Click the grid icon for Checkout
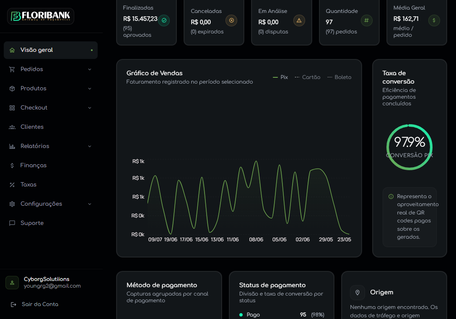The height and width of the screenshot is (319, 456). pyautogui.click(x=12, y=108)
